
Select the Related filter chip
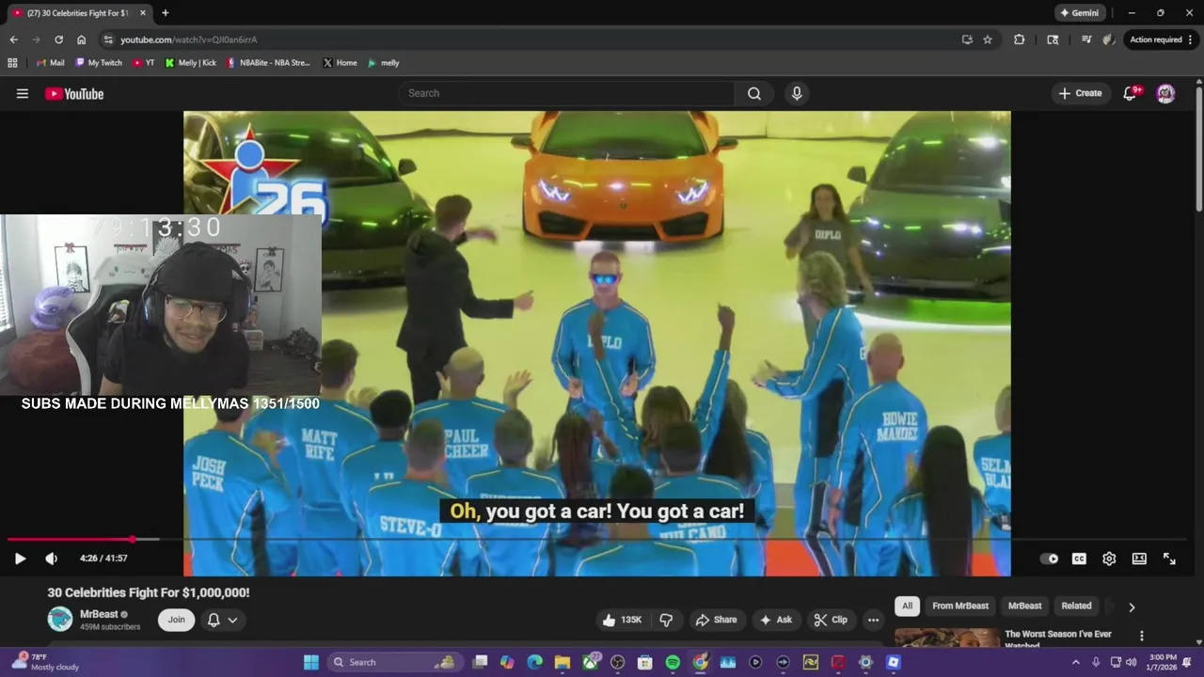(x=1076, y=606)
